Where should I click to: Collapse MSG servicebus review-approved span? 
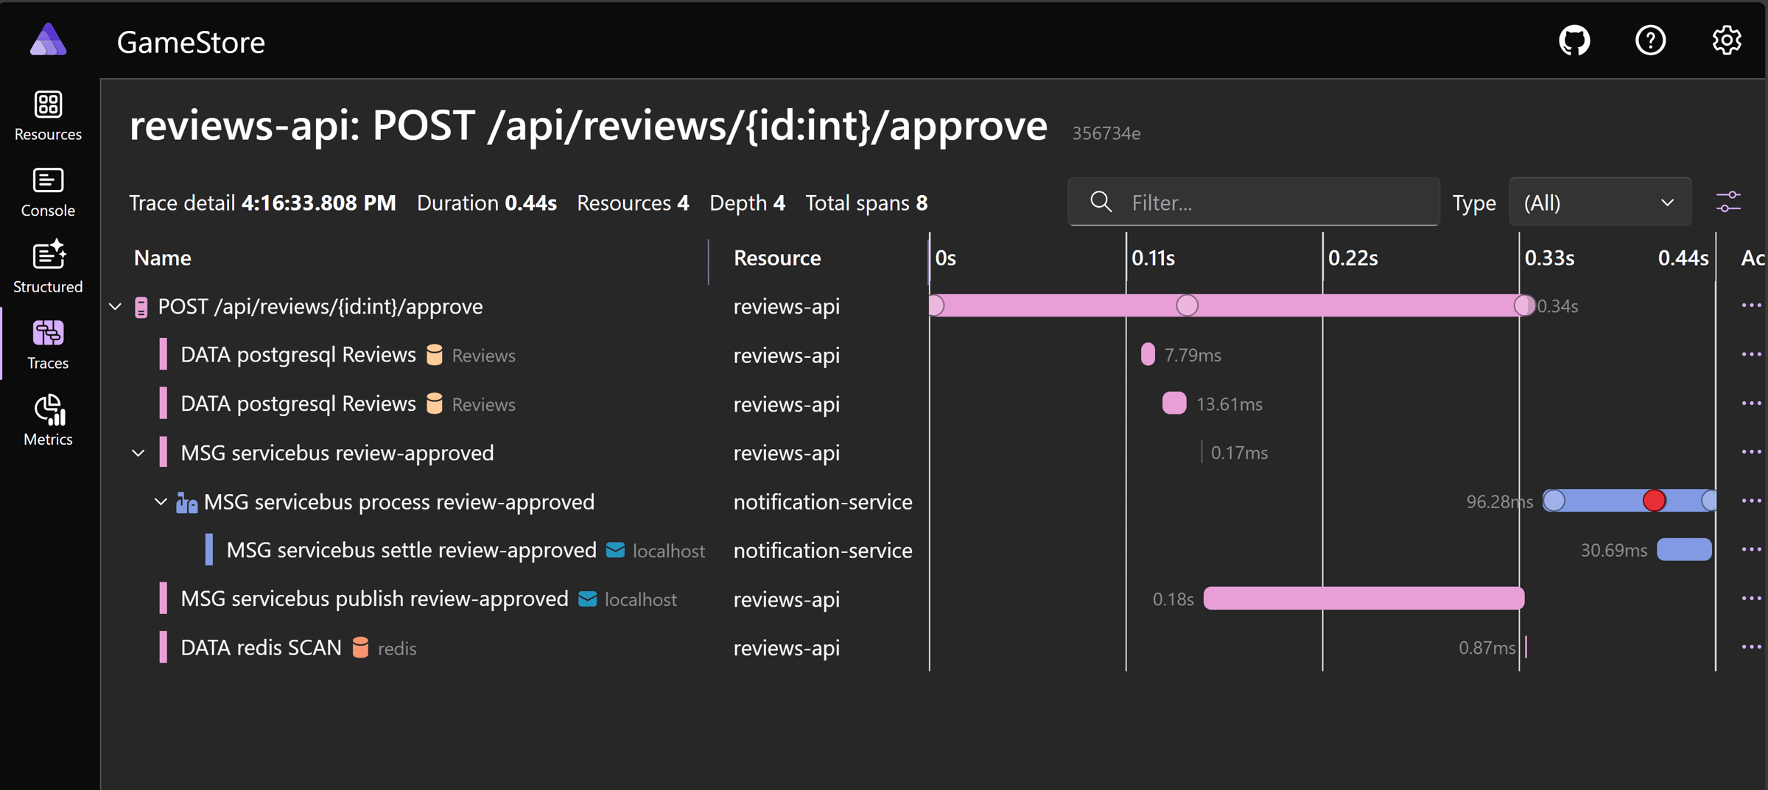click(x=138, y=453)
